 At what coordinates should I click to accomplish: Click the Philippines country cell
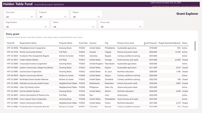[x=94, y=87]
